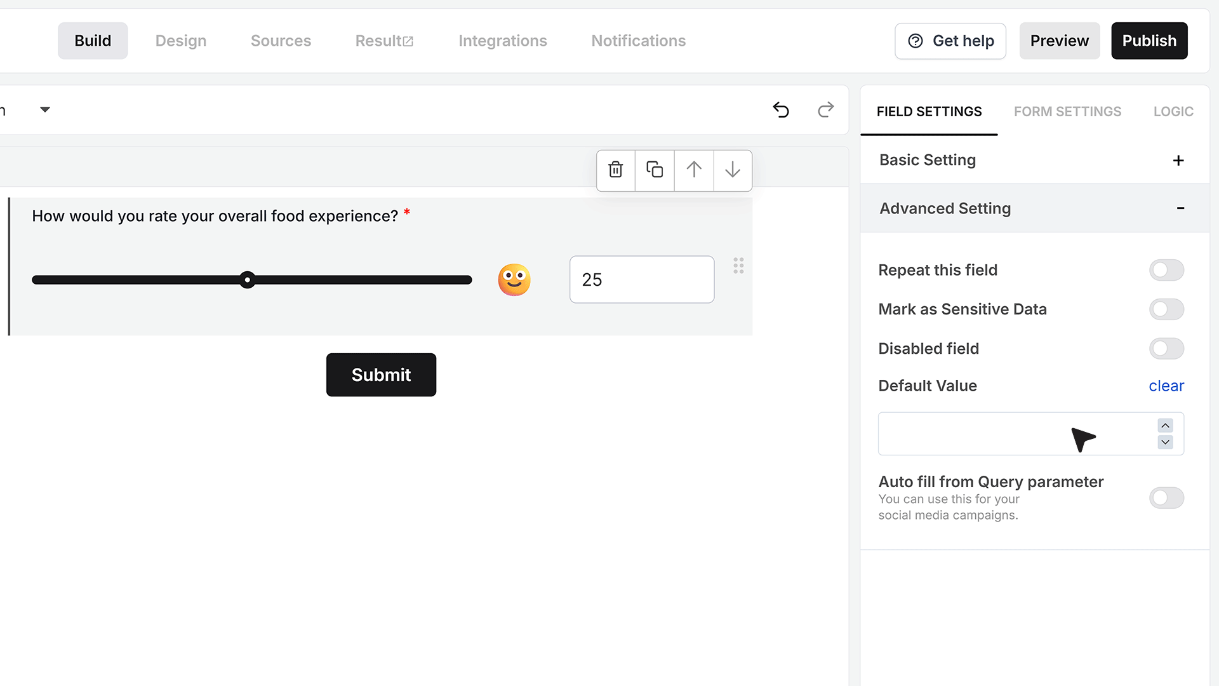Clear the Default Value via clear link
This screenshot has height=686, width=1219.
pyautogui.click(x=1166, y=386)
